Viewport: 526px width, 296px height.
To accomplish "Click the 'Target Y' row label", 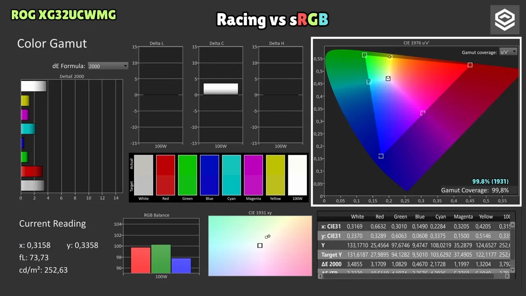I will point(332,255).
